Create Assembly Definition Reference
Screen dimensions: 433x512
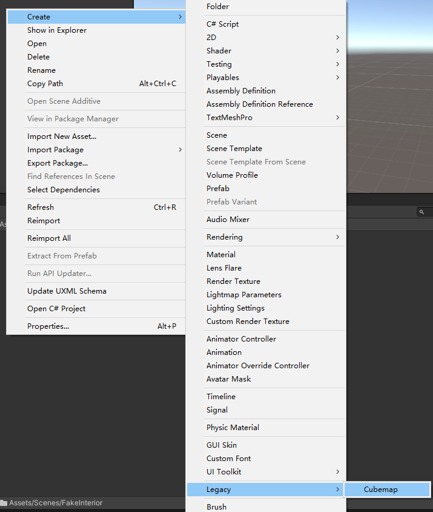pyautogui.click(x=266, y=104)
